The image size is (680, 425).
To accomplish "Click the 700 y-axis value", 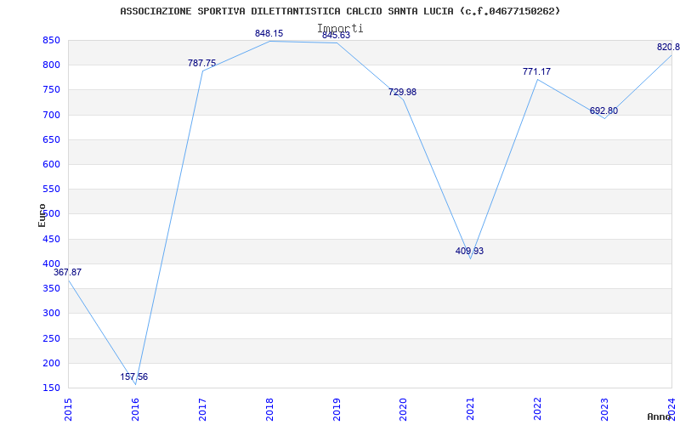I will [x=51, y=115].
